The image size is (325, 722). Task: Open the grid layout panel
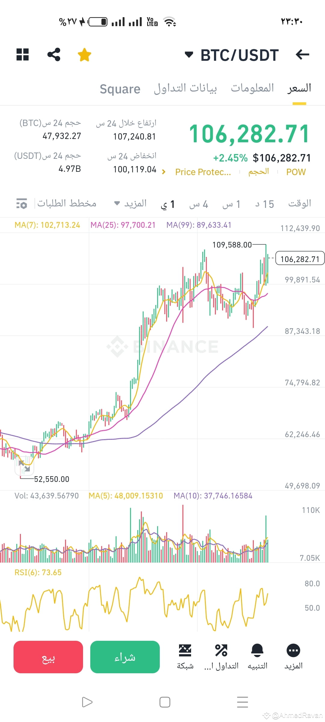tap(23, 54)
